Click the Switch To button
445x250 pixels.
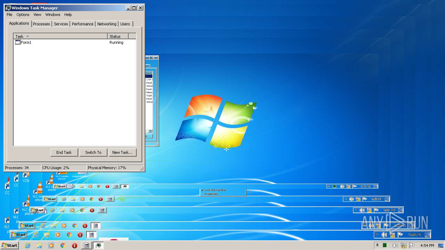(93, 152)
